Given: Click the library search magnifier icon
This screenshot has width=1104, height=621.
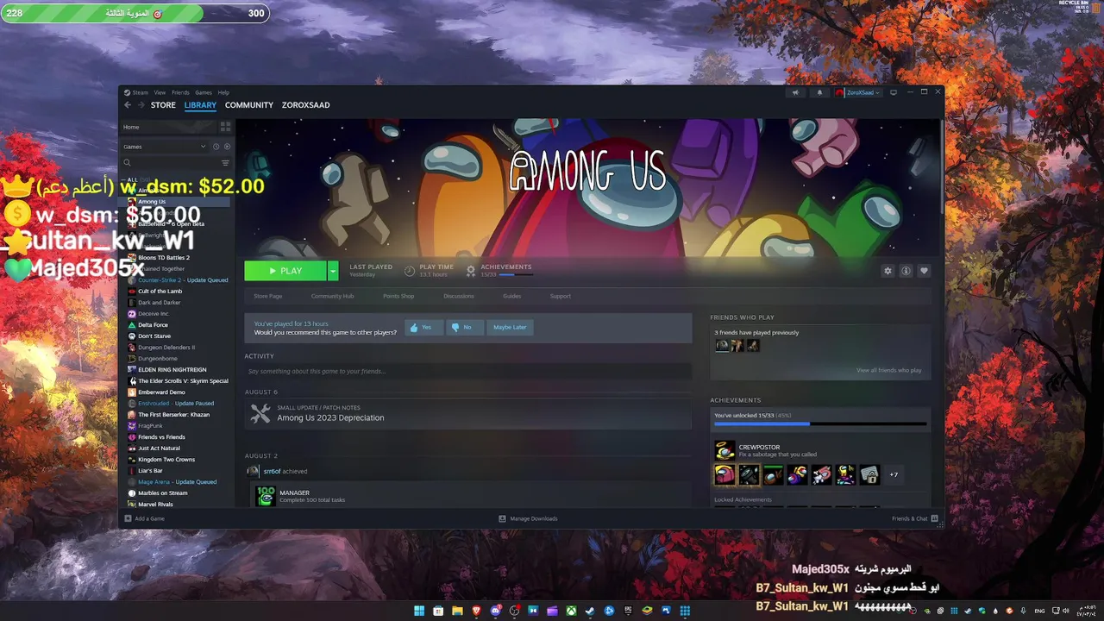Looking at the screenshot, I should click(127, 163).
